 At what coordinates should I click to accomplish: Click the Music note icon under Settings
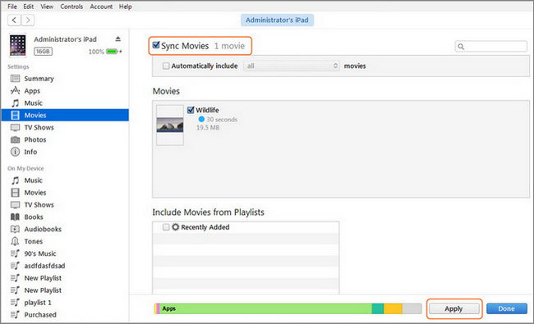click(15, 103)
